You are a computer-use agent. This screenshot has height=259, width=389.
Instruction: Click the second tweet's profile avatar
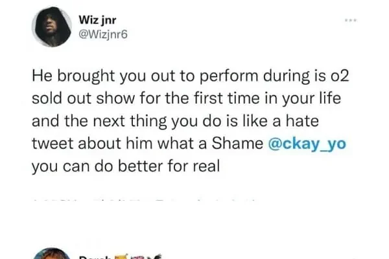52,254
